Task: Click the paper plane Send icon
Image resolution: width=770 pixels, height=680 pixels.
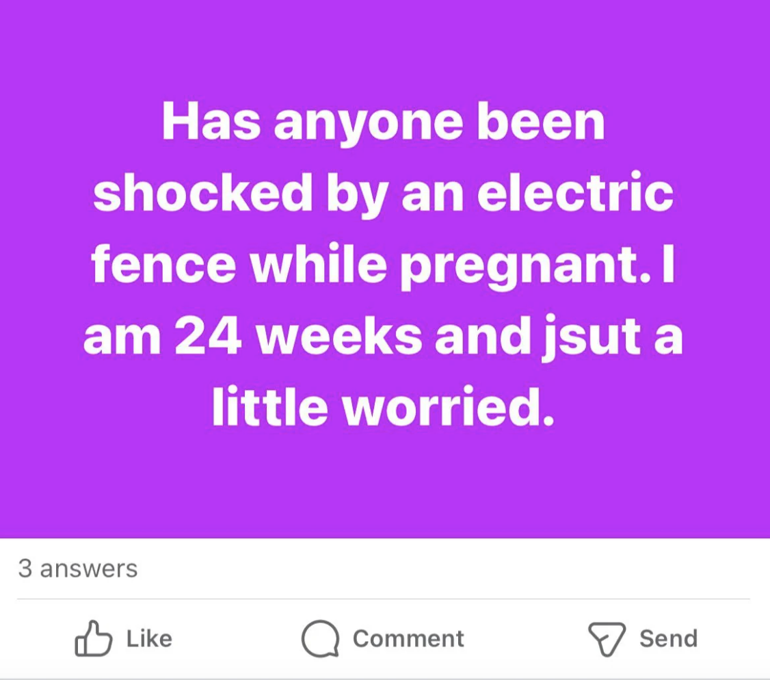Action: pos(607,638)
